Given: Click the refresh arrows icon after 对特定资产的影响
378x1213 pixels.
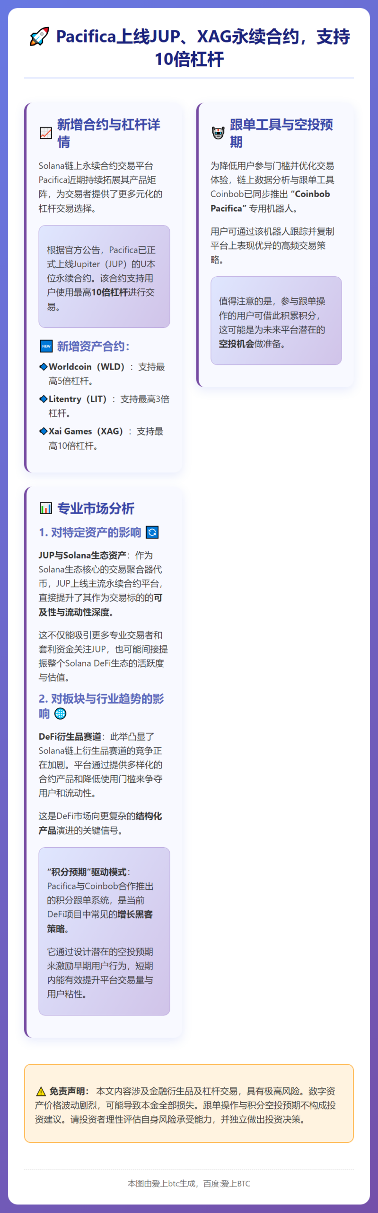Looking at the screenshot, I should tap(152, 533).
